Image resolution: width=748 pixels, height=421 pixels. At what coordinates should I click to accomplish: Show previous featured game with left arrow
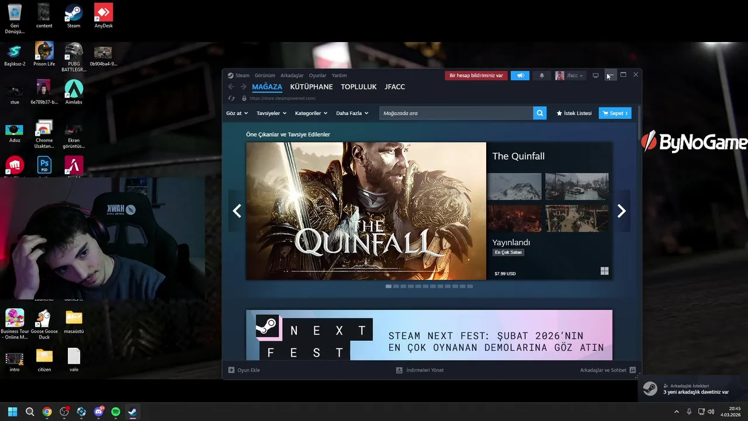(x=237, y=211)
